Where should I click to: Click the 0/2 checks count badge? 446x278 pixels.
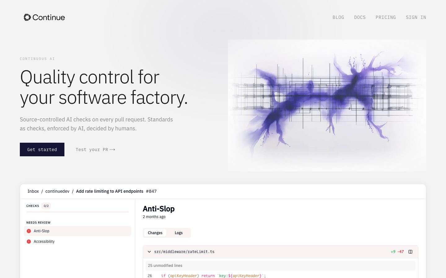click(x=46, y=206)
